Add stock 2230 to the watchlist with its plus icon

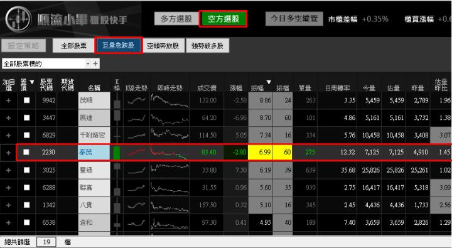(x=8, y=153)
